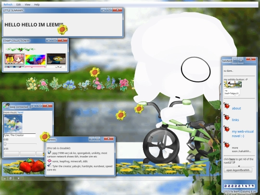Close the keep connected music window
Viewport: 260px width, 195px height.
[x=48, y=105]
